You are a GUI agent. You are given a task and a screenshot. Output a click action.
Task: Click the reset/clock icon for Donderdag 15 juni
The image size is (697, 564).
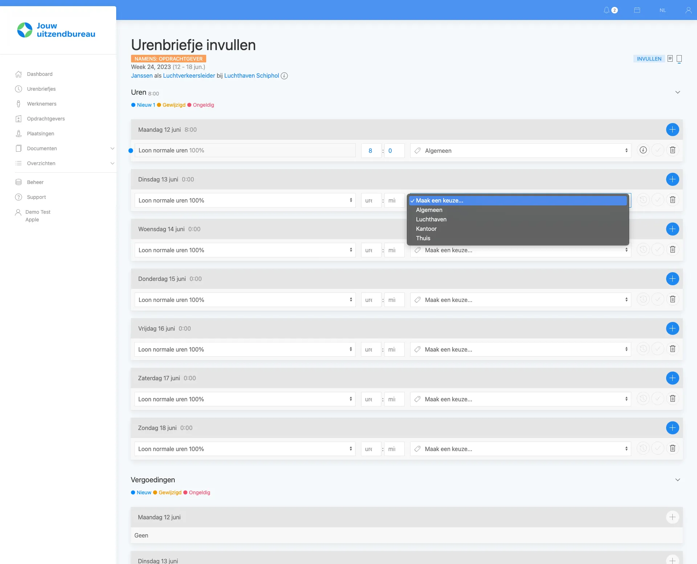642,299
